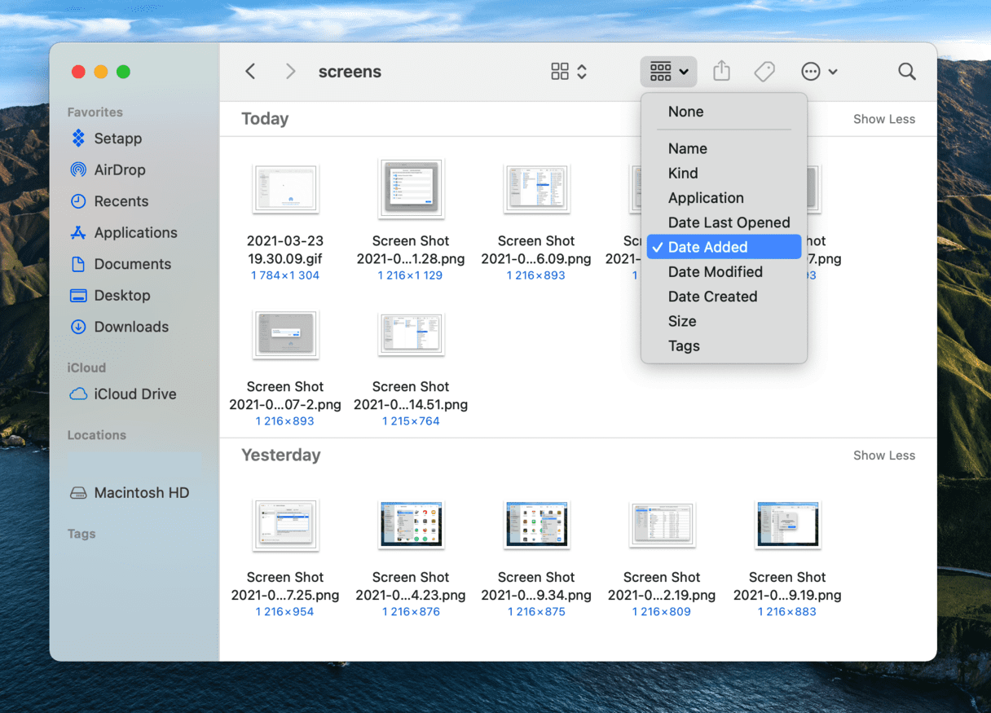Open iCloud Drive from the sidebar
The image size is (991, 713).
pyautogui.click(x=133, y=394)
